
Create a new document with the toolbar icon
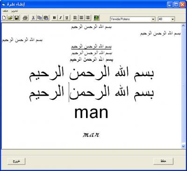4,18
